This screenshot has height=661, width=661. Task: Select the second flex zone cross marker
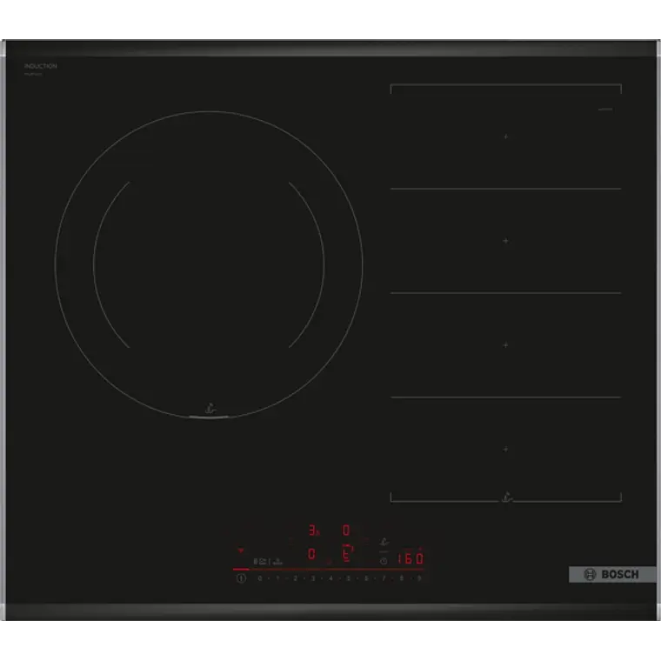coord(505,240)
